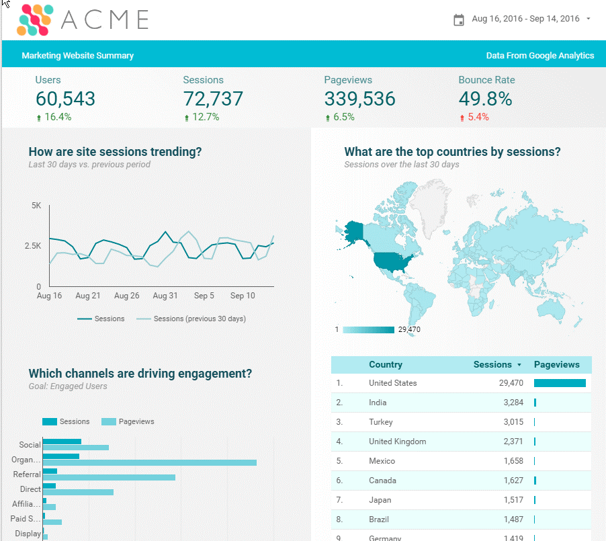
Task: Click the map's sessions color gradient scale
Action: click(368, 330)
